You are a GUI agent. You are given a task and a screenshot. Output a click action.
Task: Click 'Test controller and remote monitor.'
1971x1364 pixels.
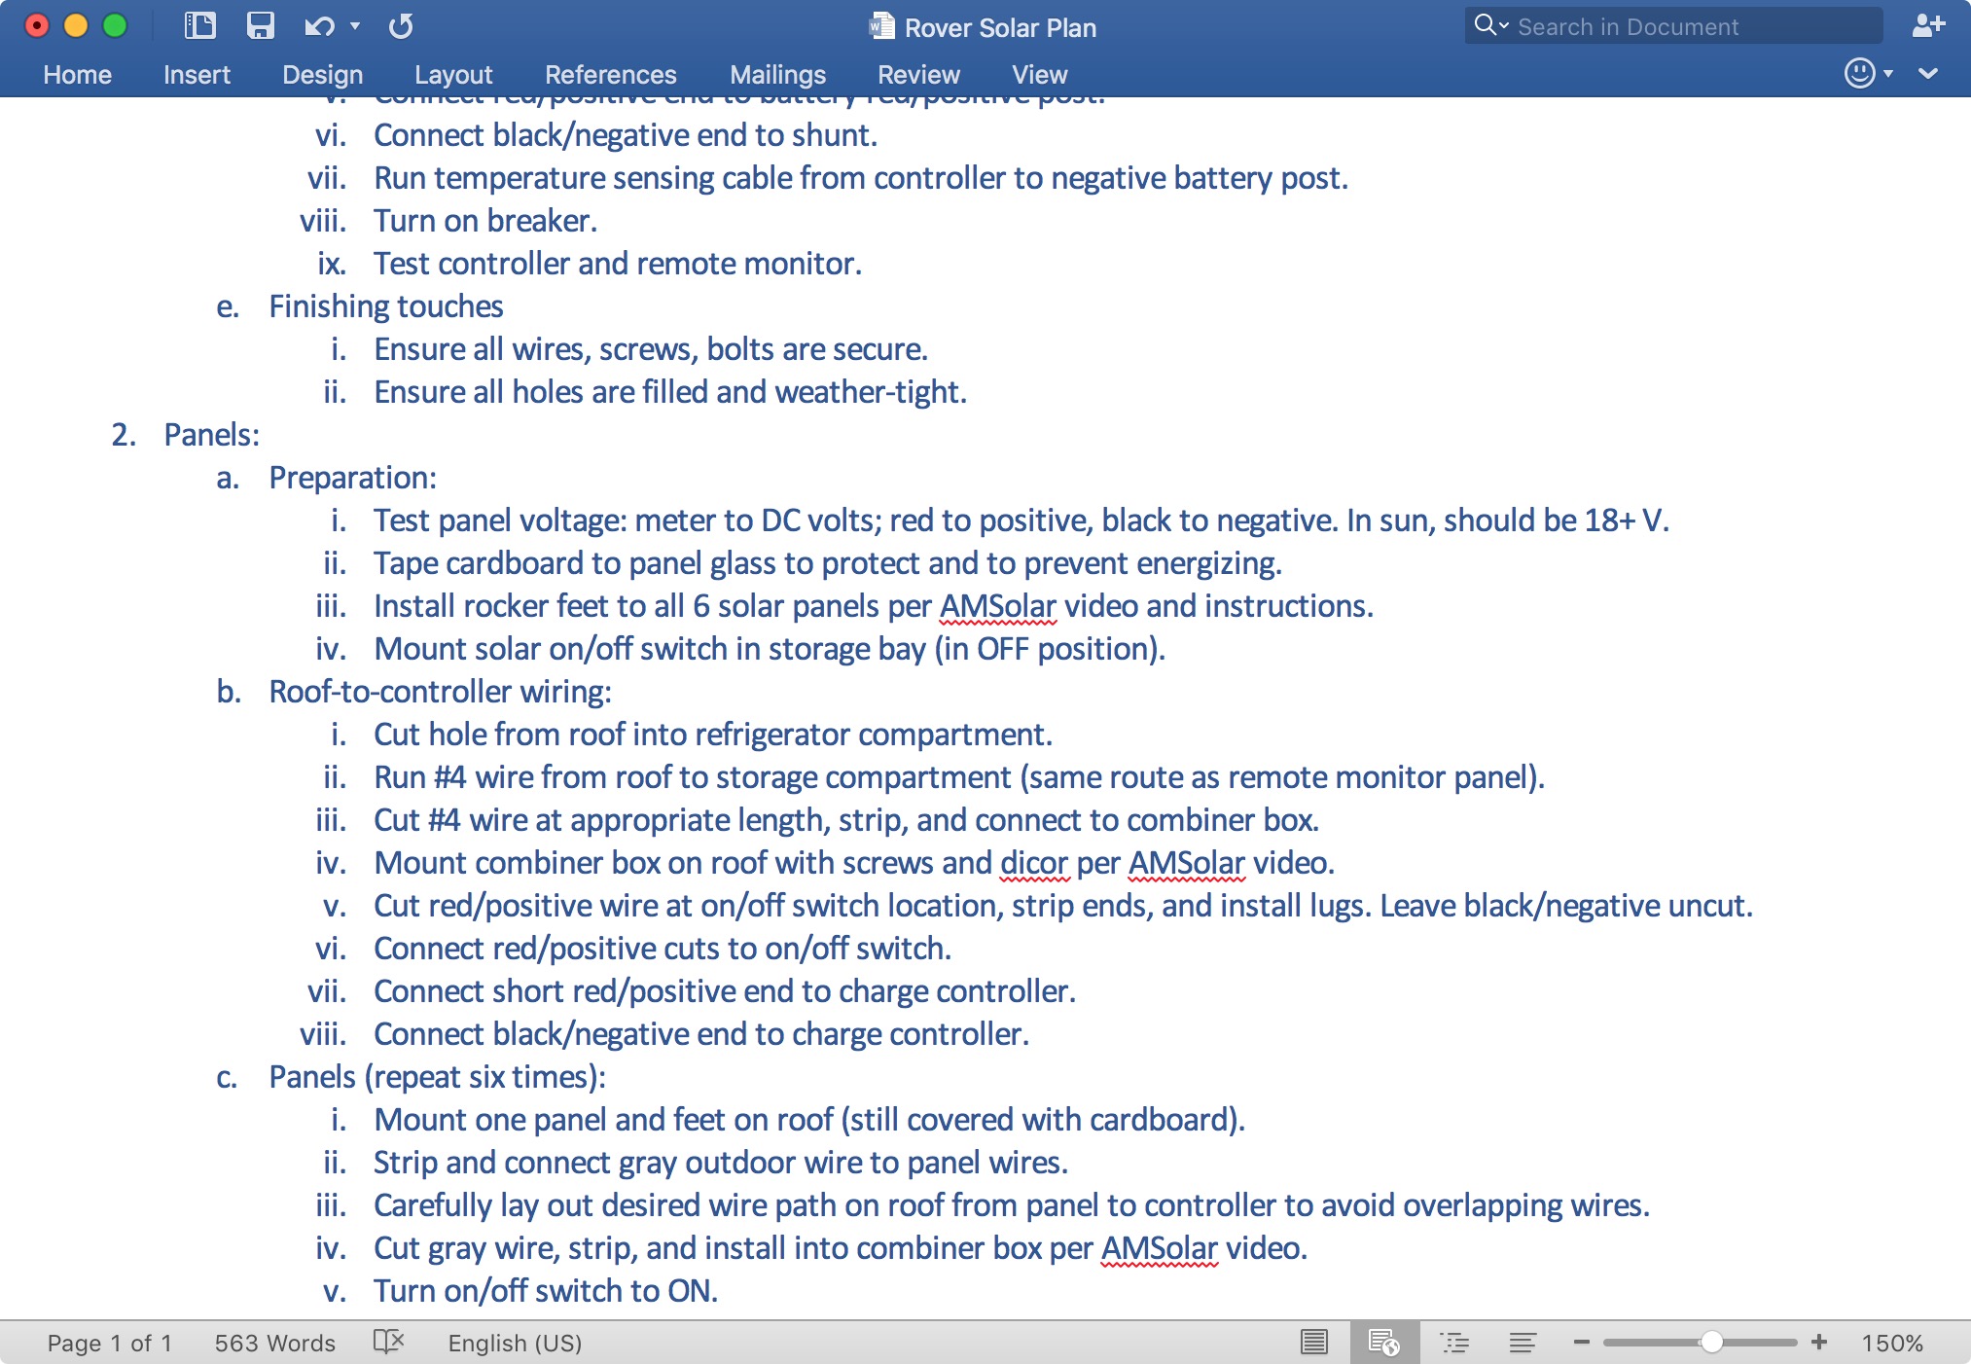[x=618, y=264]
